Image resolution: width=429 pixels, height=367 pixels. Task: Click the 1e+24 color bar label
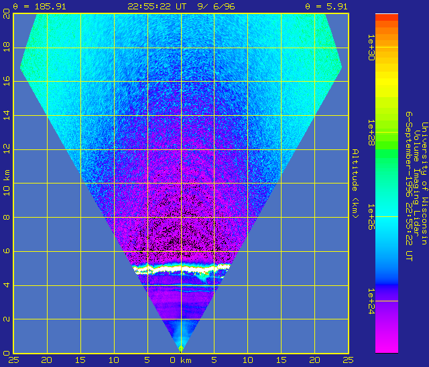371,301
